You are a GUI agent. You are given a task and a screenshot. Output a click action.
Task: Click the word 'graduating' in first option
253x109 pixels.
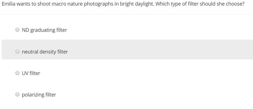[x=43, y=30]
